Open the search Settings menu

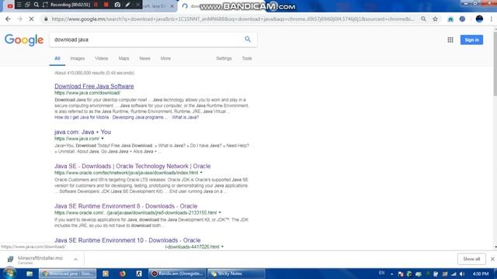(224, 59)
